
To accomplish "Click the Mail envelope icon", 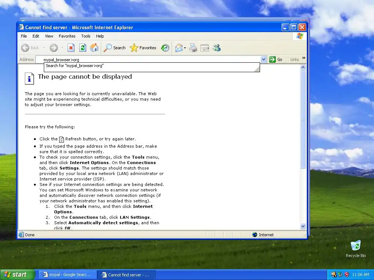I will (179, 48).
